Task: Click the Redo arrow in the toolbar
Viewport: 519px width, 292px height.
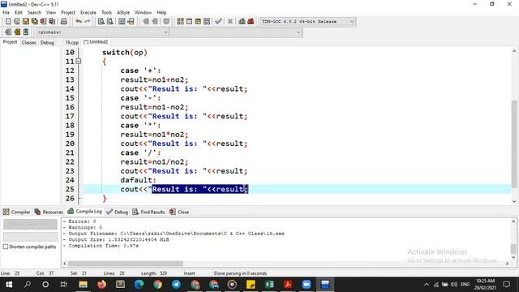Action: pos(88,22)
